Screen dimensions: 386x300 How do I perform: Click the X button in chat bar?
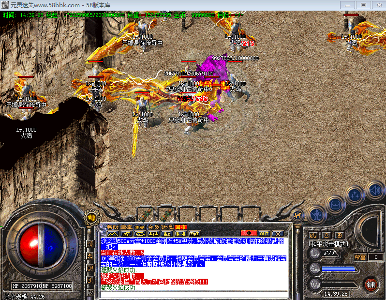click(x=278, y=234)
